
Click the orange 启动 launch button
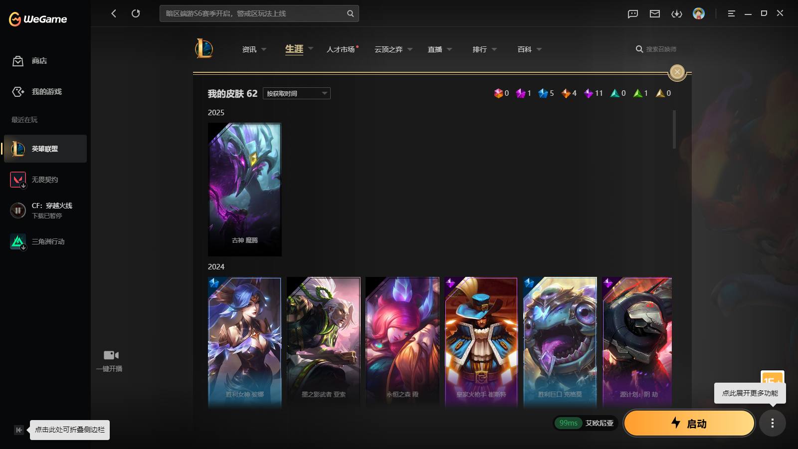689,423
